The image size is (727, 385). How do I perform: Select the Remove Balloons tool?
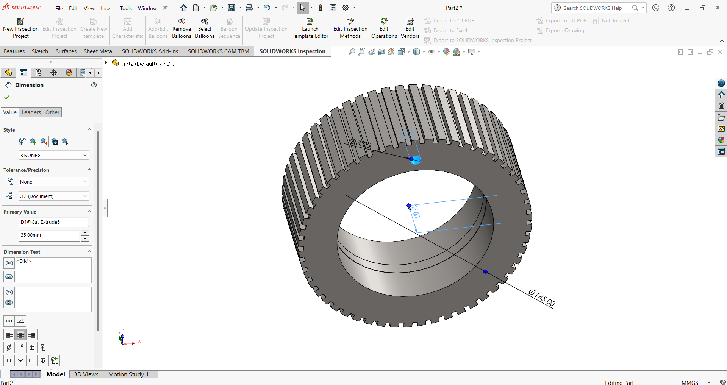tap(181, 27)
